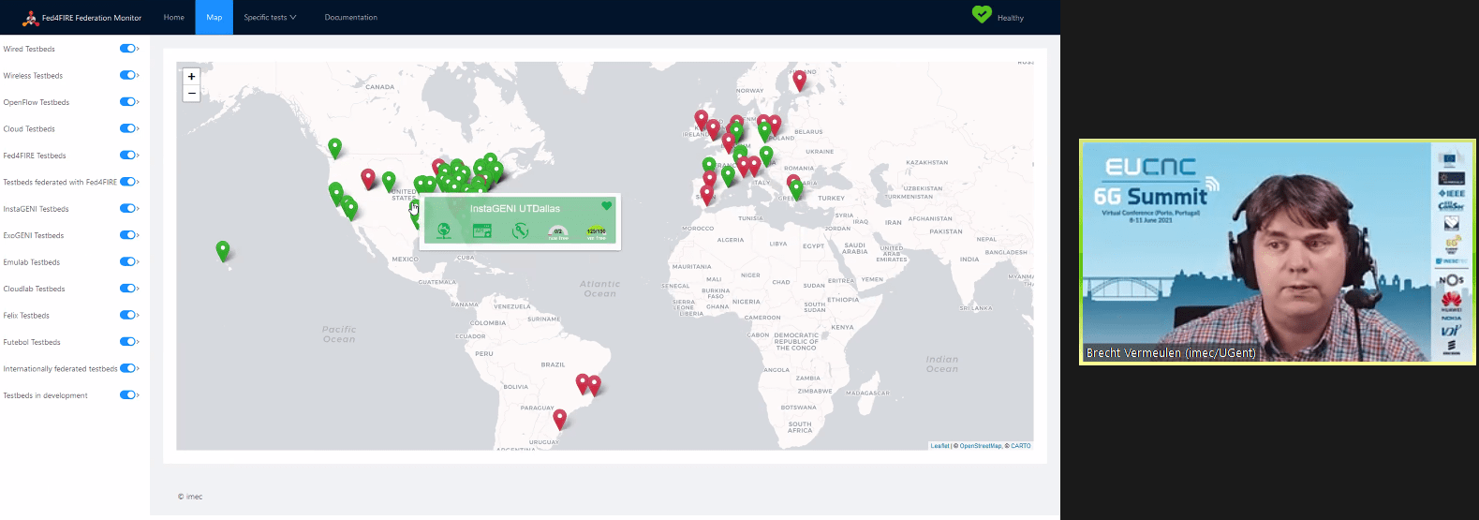Image resolution: width=1479 pixels, height=520 pixels.
Task: Open the OpenStreetMap attribution link
Action: pyautogui.click(x=980, y=446)
